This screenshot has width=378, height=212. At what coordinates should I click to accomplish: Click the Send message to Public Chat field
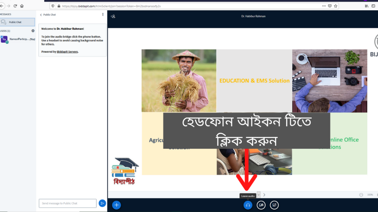(68, 203)
